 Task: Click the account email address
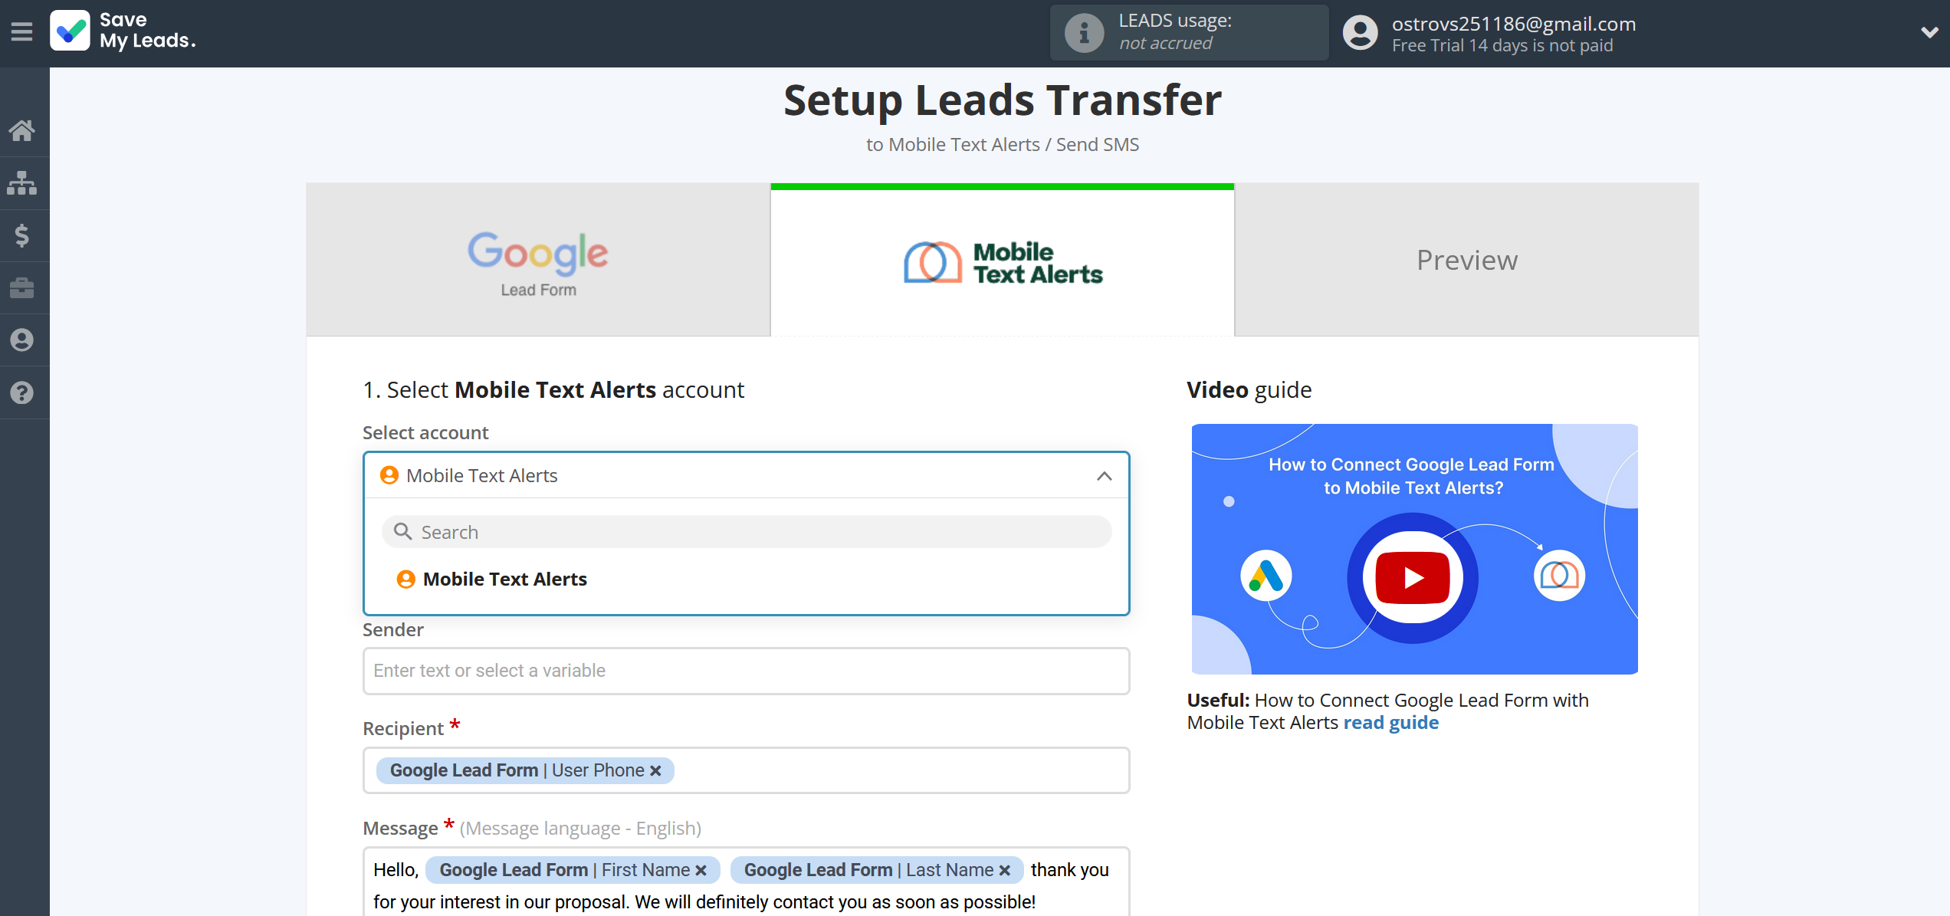[1514, 24]
